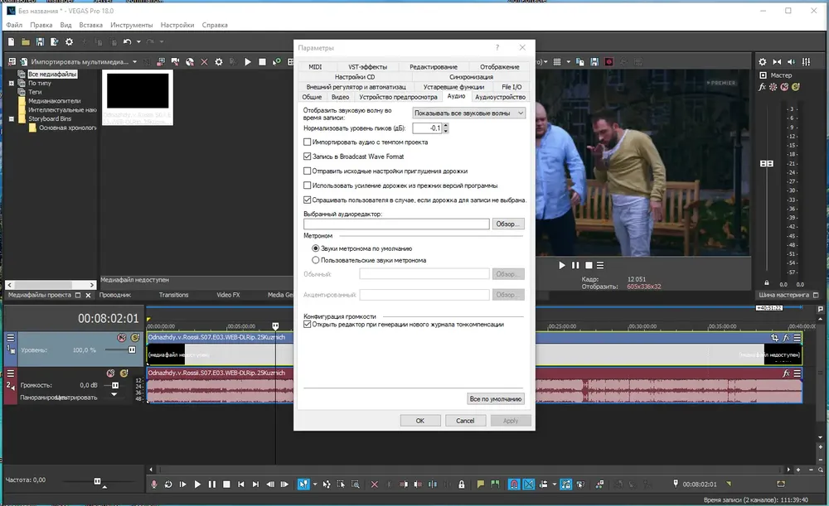Play the preview in video preview window
Screen dimensions: 829x506
pyautogui.click(x=561, y=265)
